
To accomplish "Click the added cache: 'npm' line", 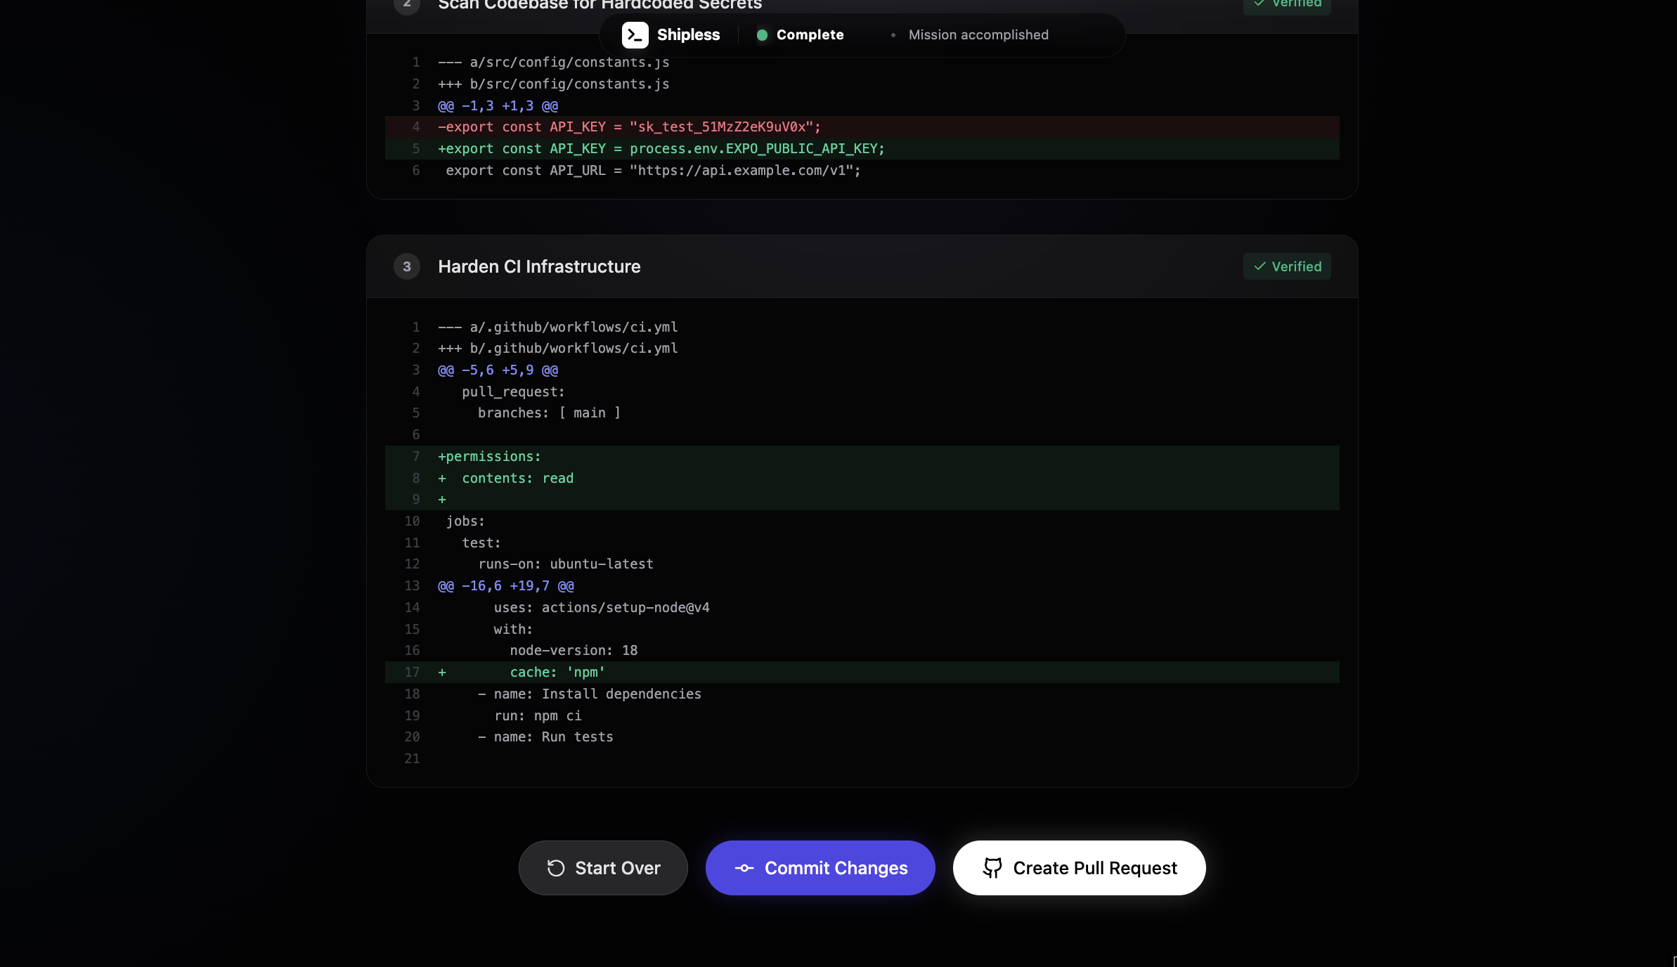I will pos(557,673).
